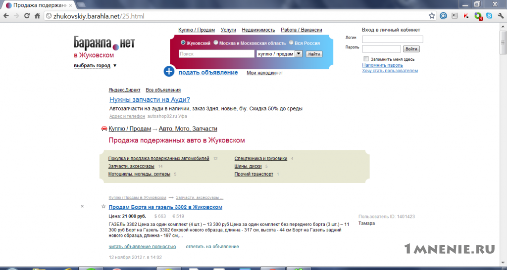Select the Вся Россия radio button

point(291,43)
